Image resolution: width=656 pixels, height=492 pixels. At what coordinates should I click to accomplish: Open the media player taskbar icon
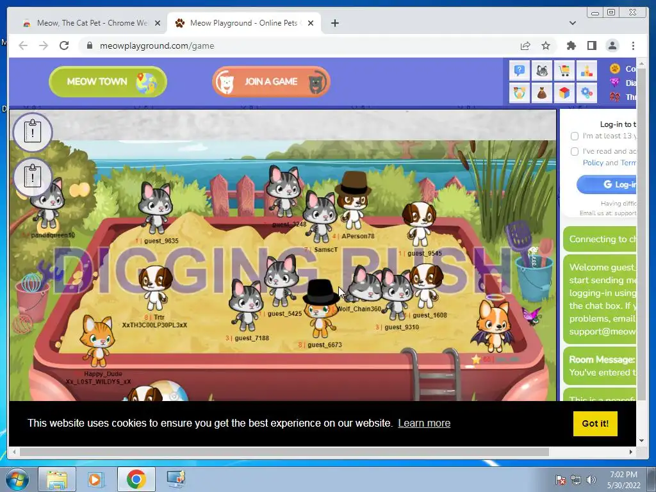96,479
